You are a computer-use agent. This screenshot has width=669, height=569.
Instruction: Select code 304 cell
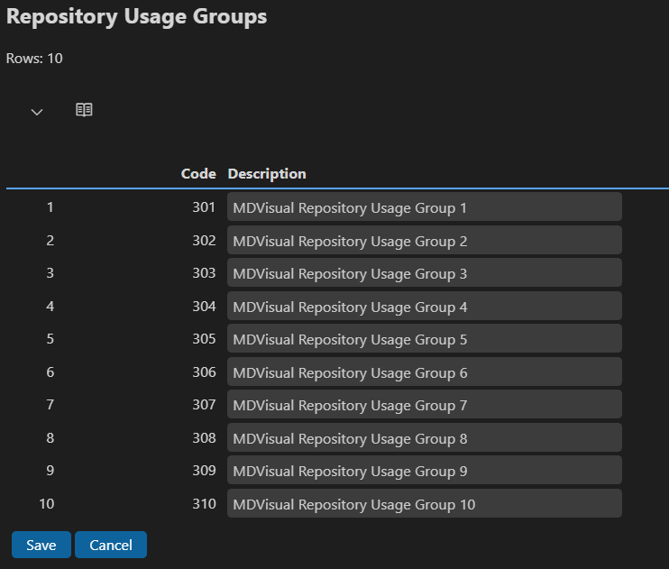click(x=204, y=306)
